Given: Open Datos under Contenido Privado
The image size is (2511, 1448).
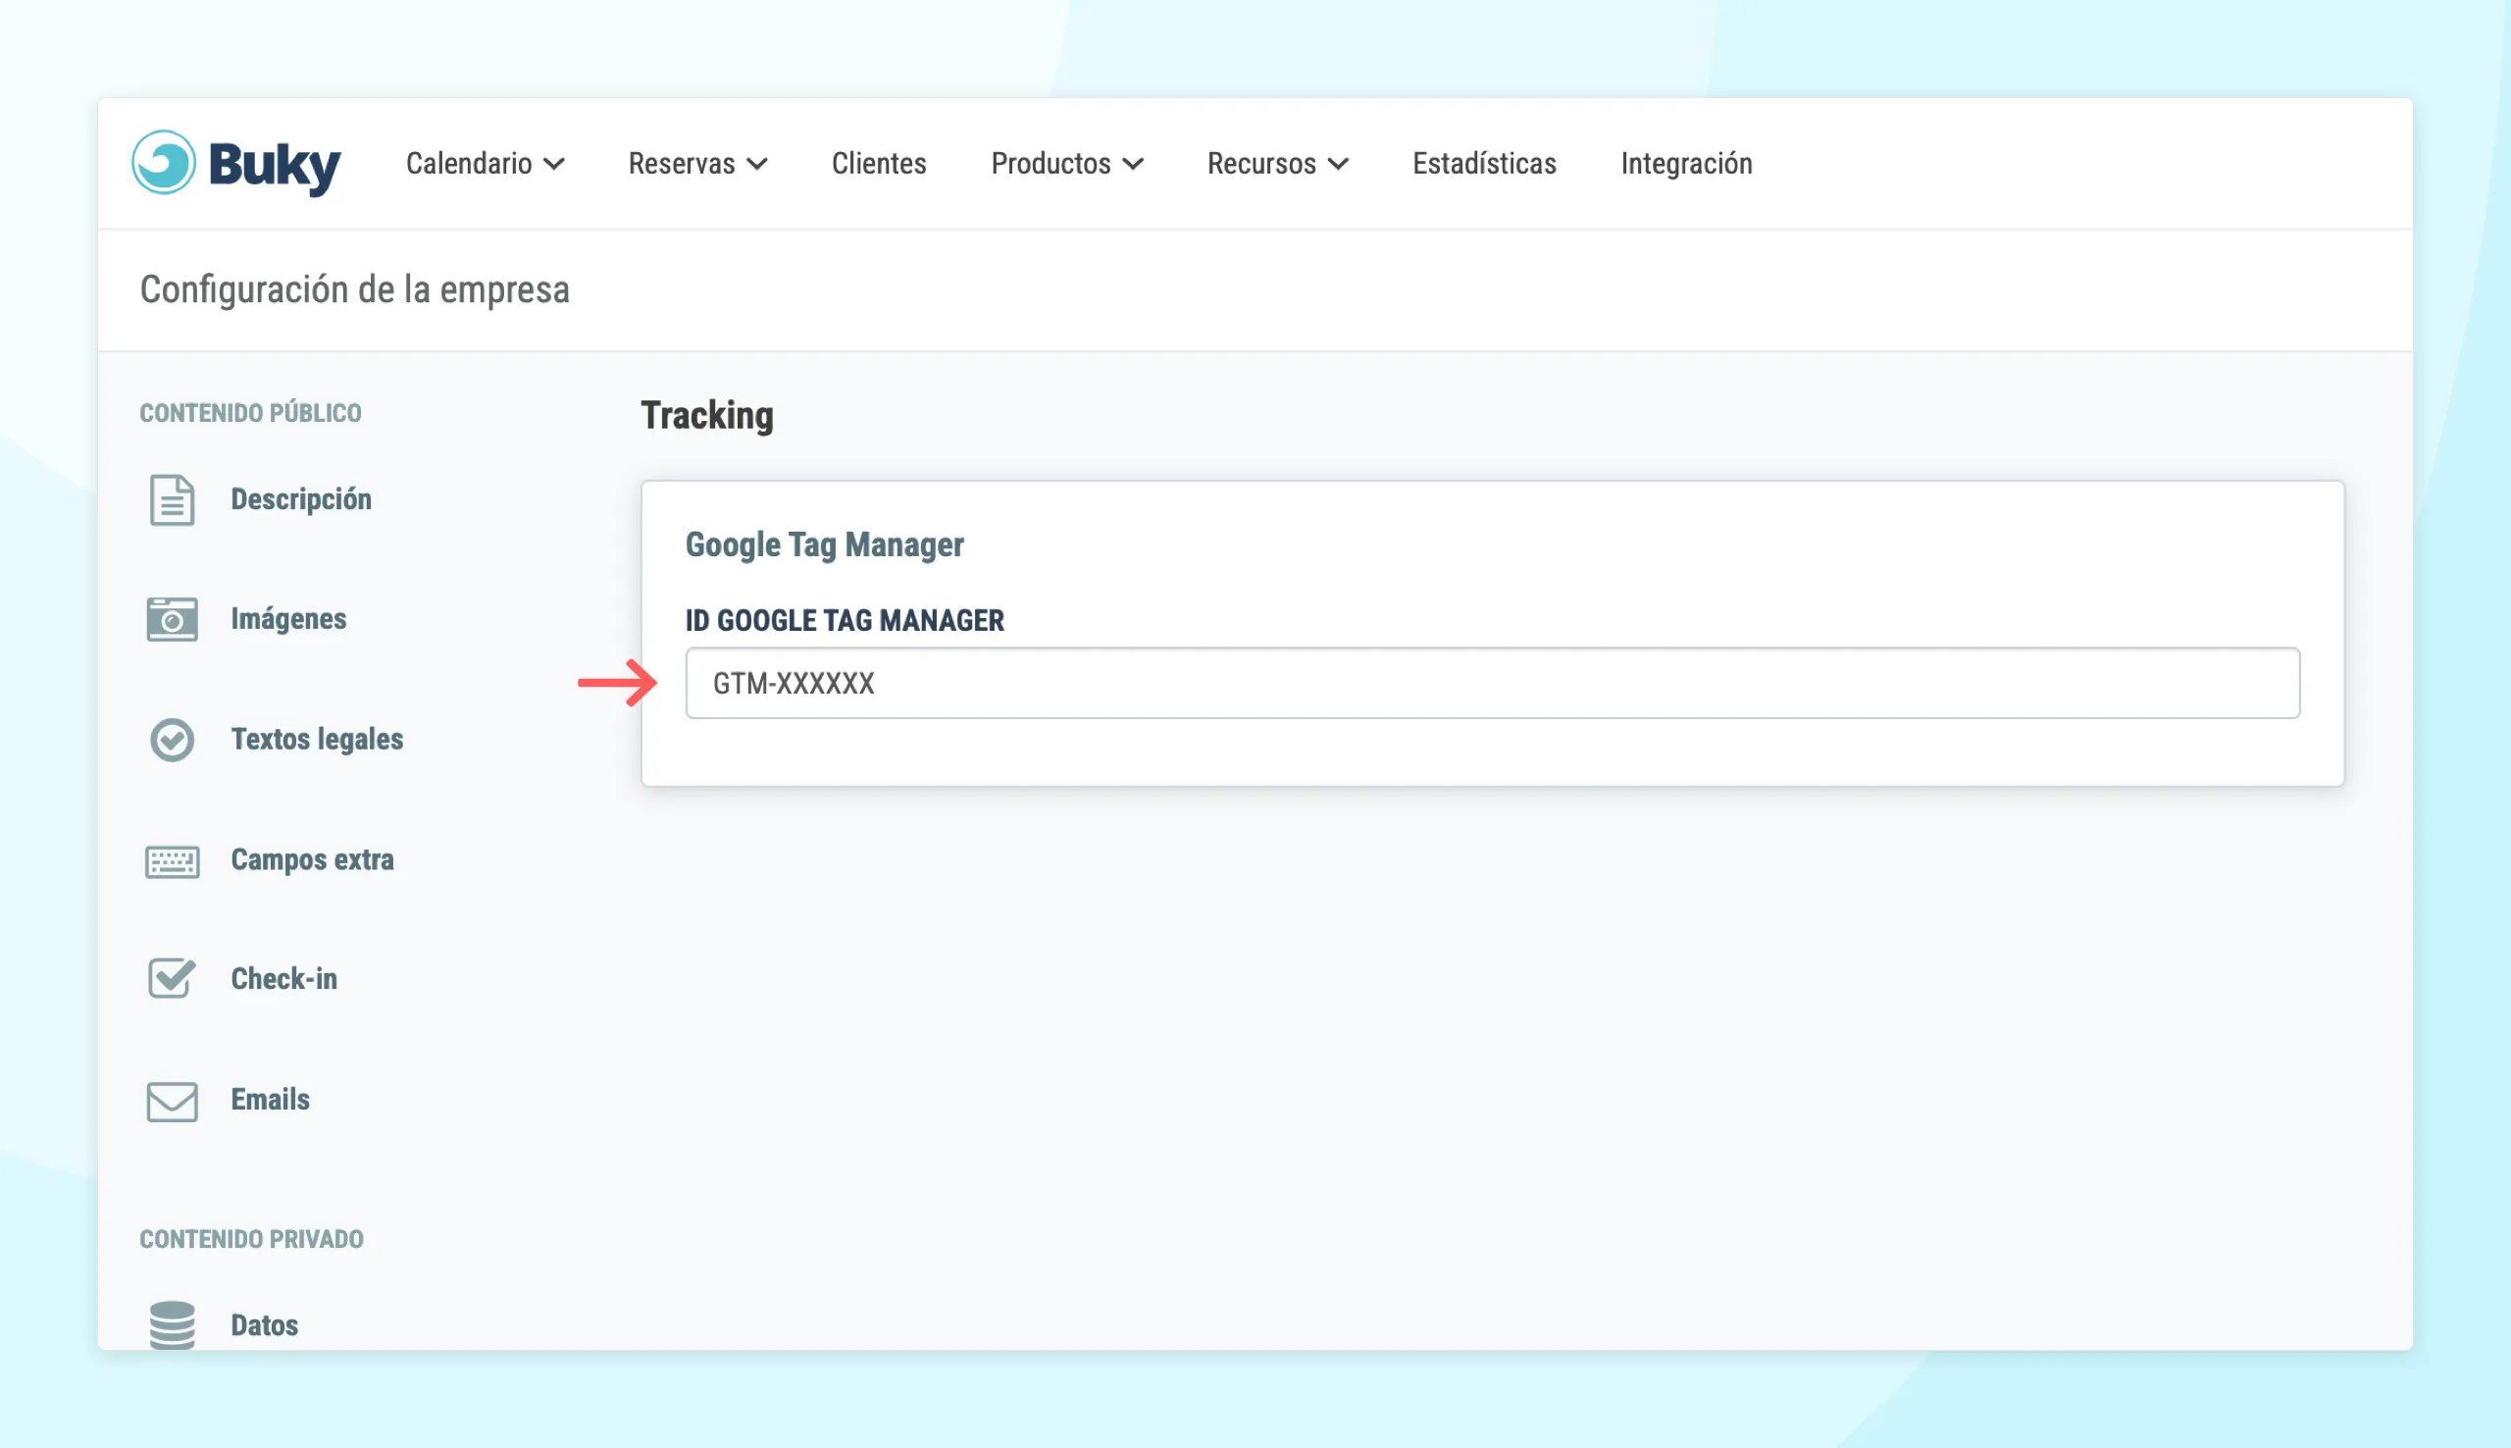Looking at the screenshot, I should point(265,1324).
